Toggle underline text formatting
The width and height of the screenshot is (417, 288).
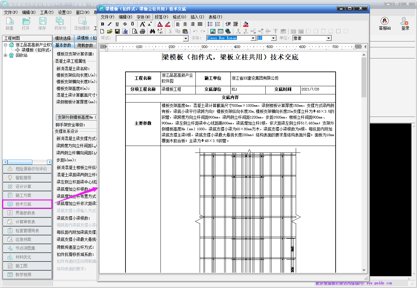117,24
